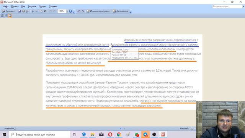Click the Redo arrow icon
This screenshot has width=245, height=138.
[x=54, y=11]
